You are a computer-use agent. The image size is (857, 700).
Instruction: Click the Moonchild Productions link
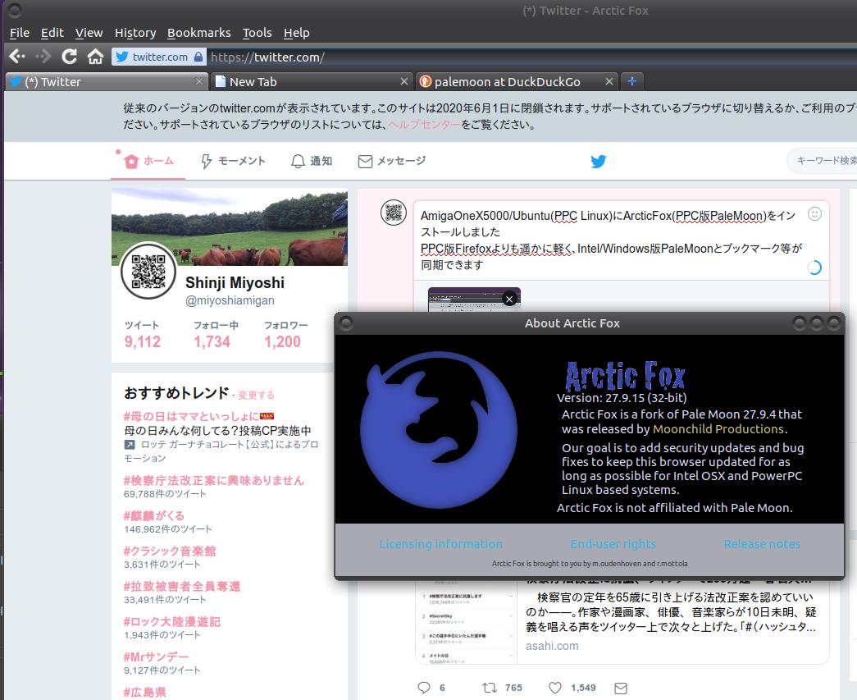click(x=718, y=428)
